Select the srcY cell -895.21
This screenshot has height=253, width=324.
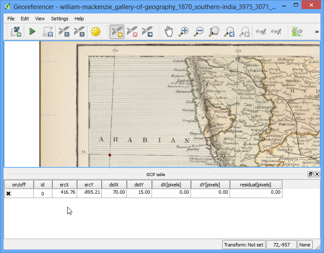point(89,193)
